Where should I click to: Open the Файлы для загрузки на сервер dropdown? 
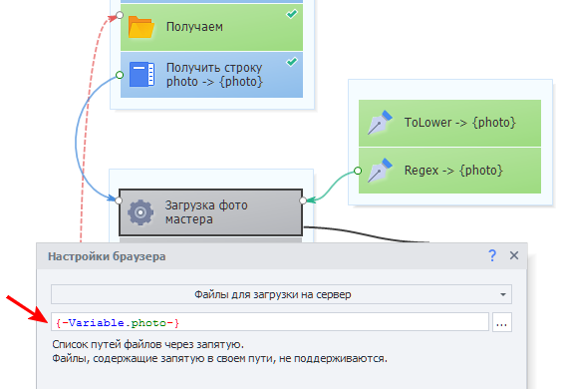(281, 294)
